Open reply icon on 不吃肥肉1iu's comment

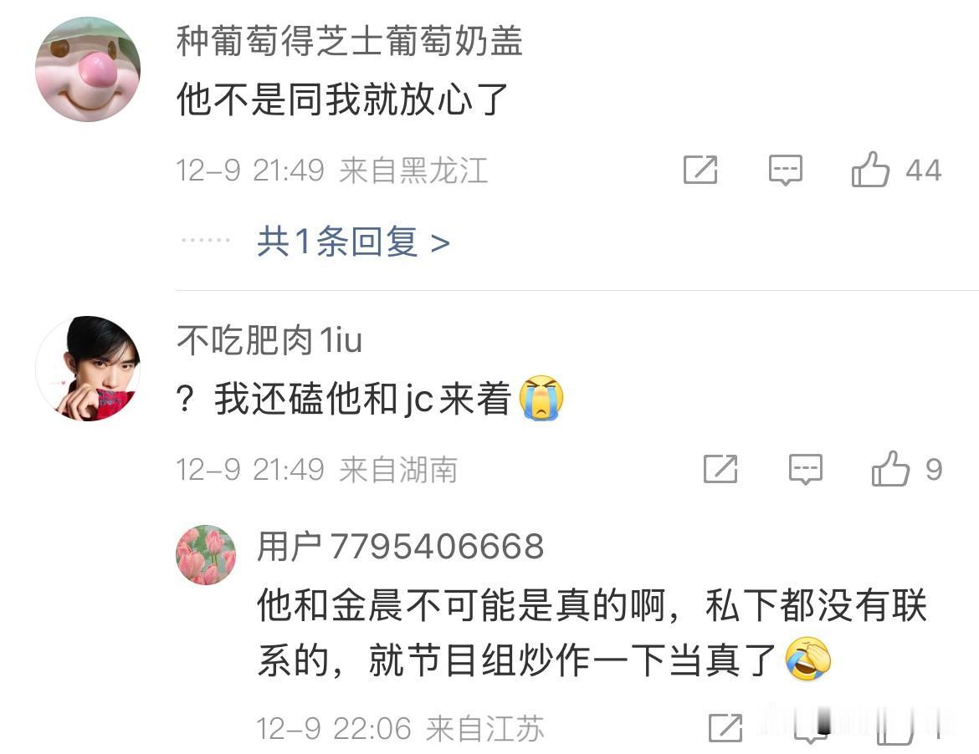coord(806,469)
